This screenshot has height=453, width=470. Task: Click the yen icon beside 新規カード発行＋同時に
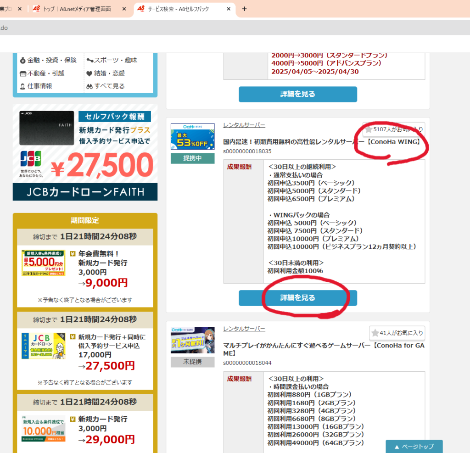point(73,337)
